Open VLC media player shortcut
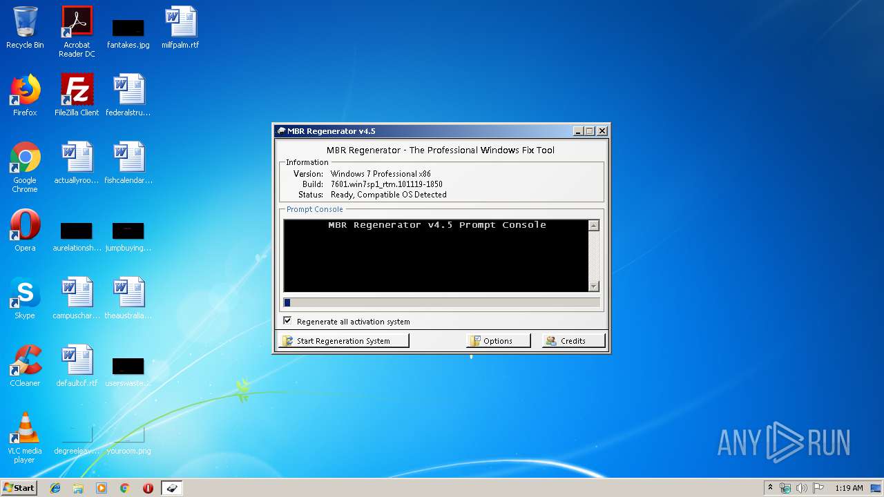This screenshot has height=497, width=884. [x=25, y=438]
